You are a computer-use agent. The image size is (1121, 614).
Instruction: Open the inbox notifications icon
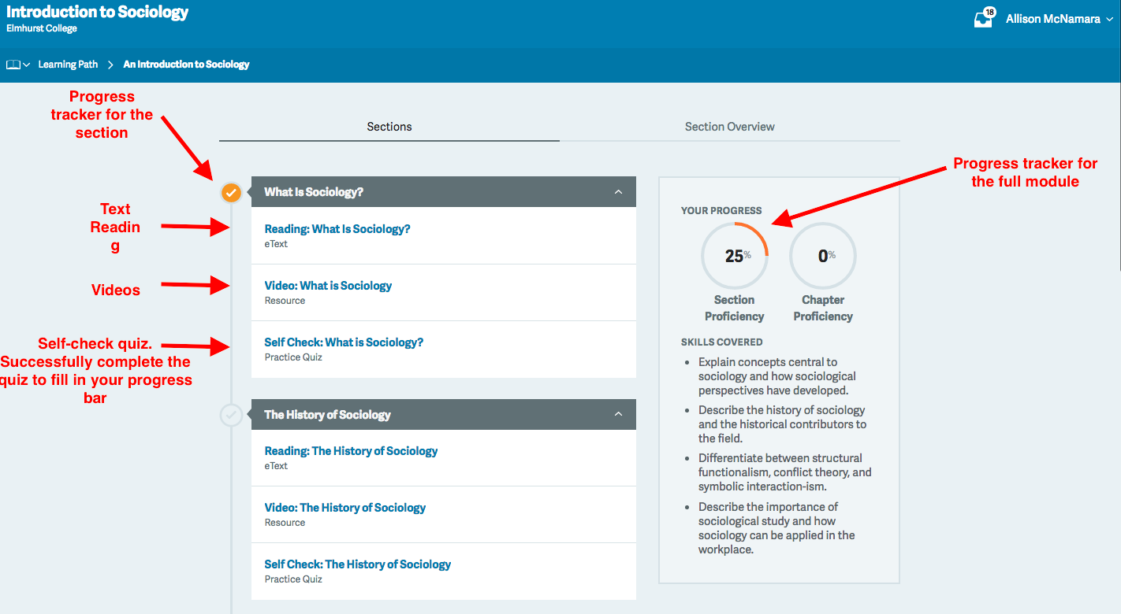point(982,20)
